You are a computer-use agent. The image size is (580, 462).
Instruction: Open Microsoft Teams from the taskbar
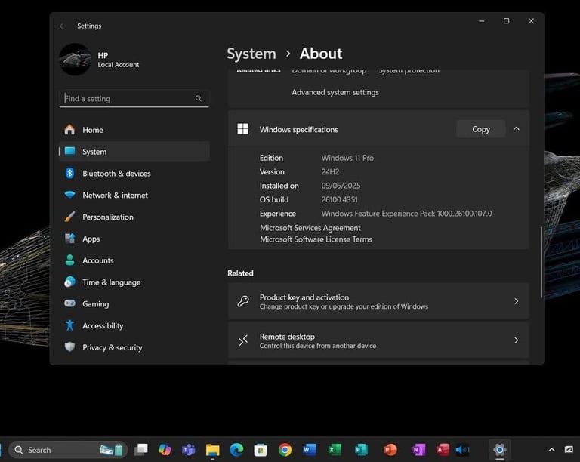point(189,449)
